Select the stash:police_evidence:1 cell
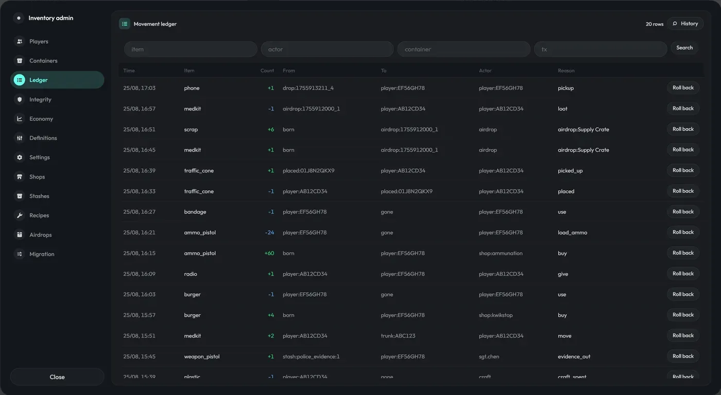The image size is (721, 395). coord(311,356)
